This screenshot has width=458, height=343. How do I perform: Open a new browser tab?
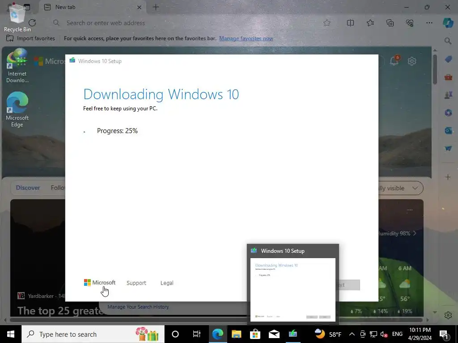click(x=156, y=7)
